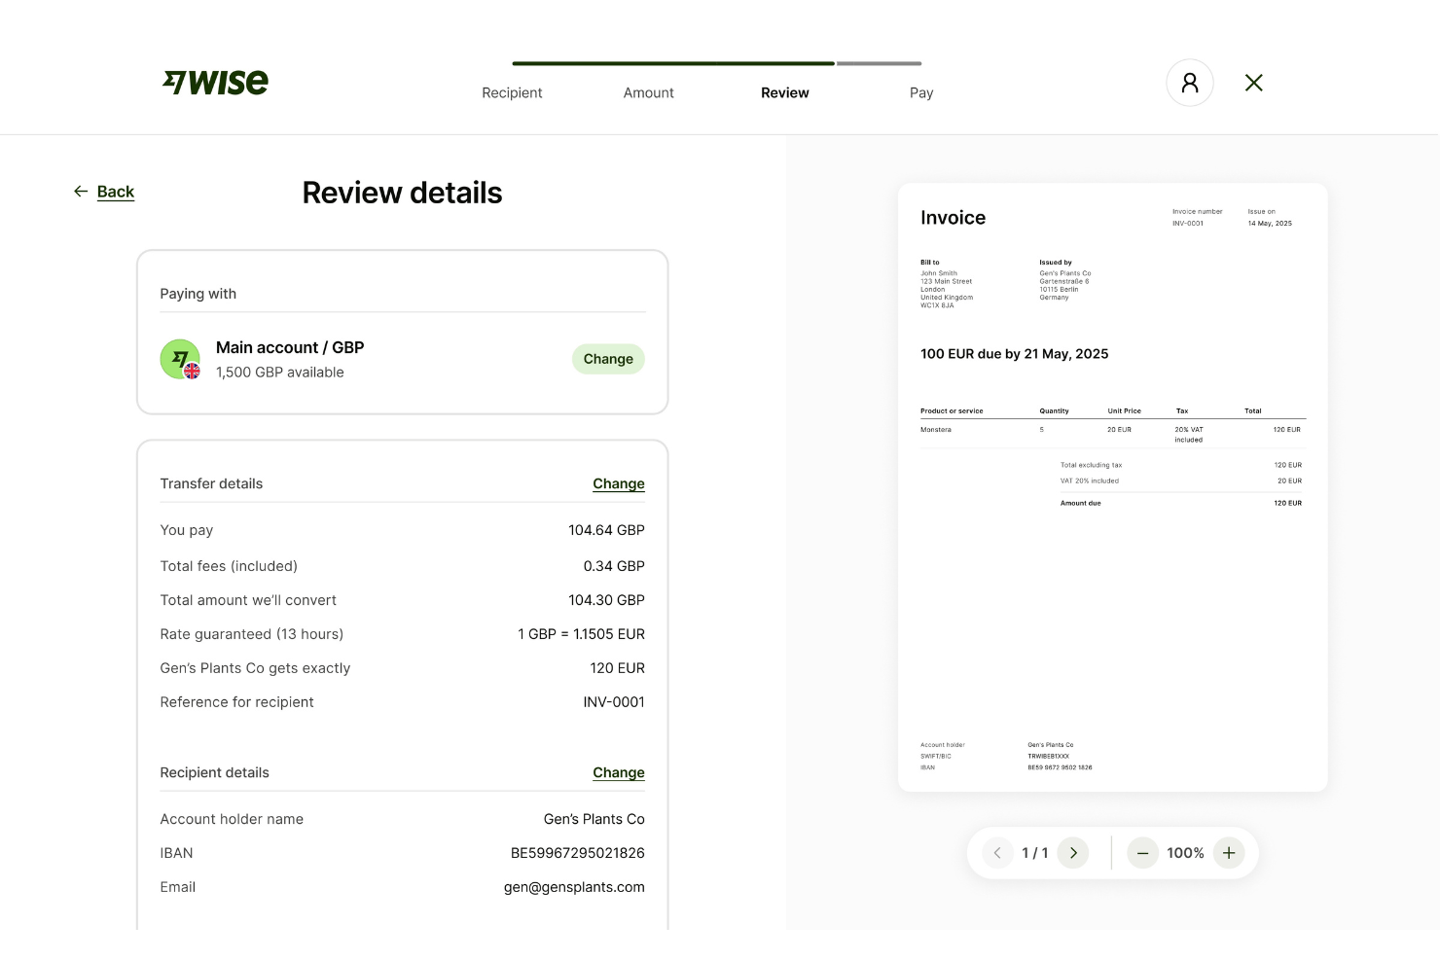
Task: Click the Invoice title in the preview
Action: (953, 218)
